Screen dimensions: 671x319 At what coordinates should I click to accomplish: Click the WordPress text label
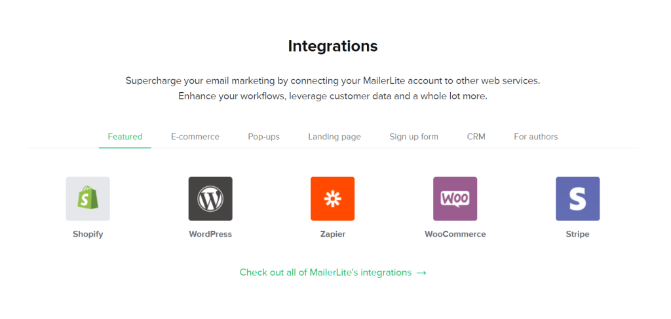click(x=210, y=235)
